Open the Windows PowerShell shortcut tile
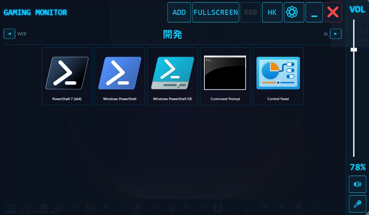Viewport: 369px width, 215px height. tap(119, 76)
